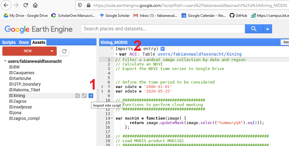Click the sdate value '2000-01-01'
The image size is (289, 146).
tap(158, 87)
